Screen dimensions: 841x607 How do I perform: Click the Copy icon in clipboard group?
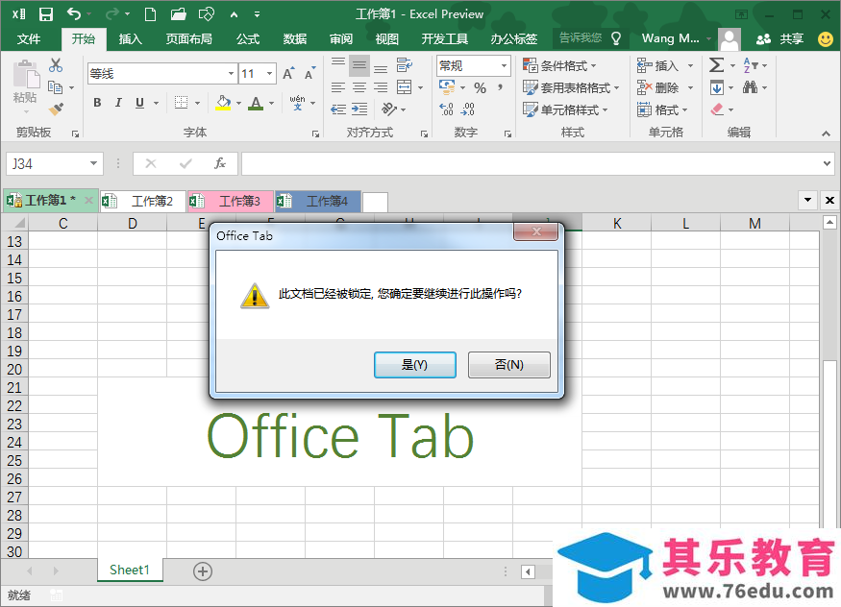55,87
